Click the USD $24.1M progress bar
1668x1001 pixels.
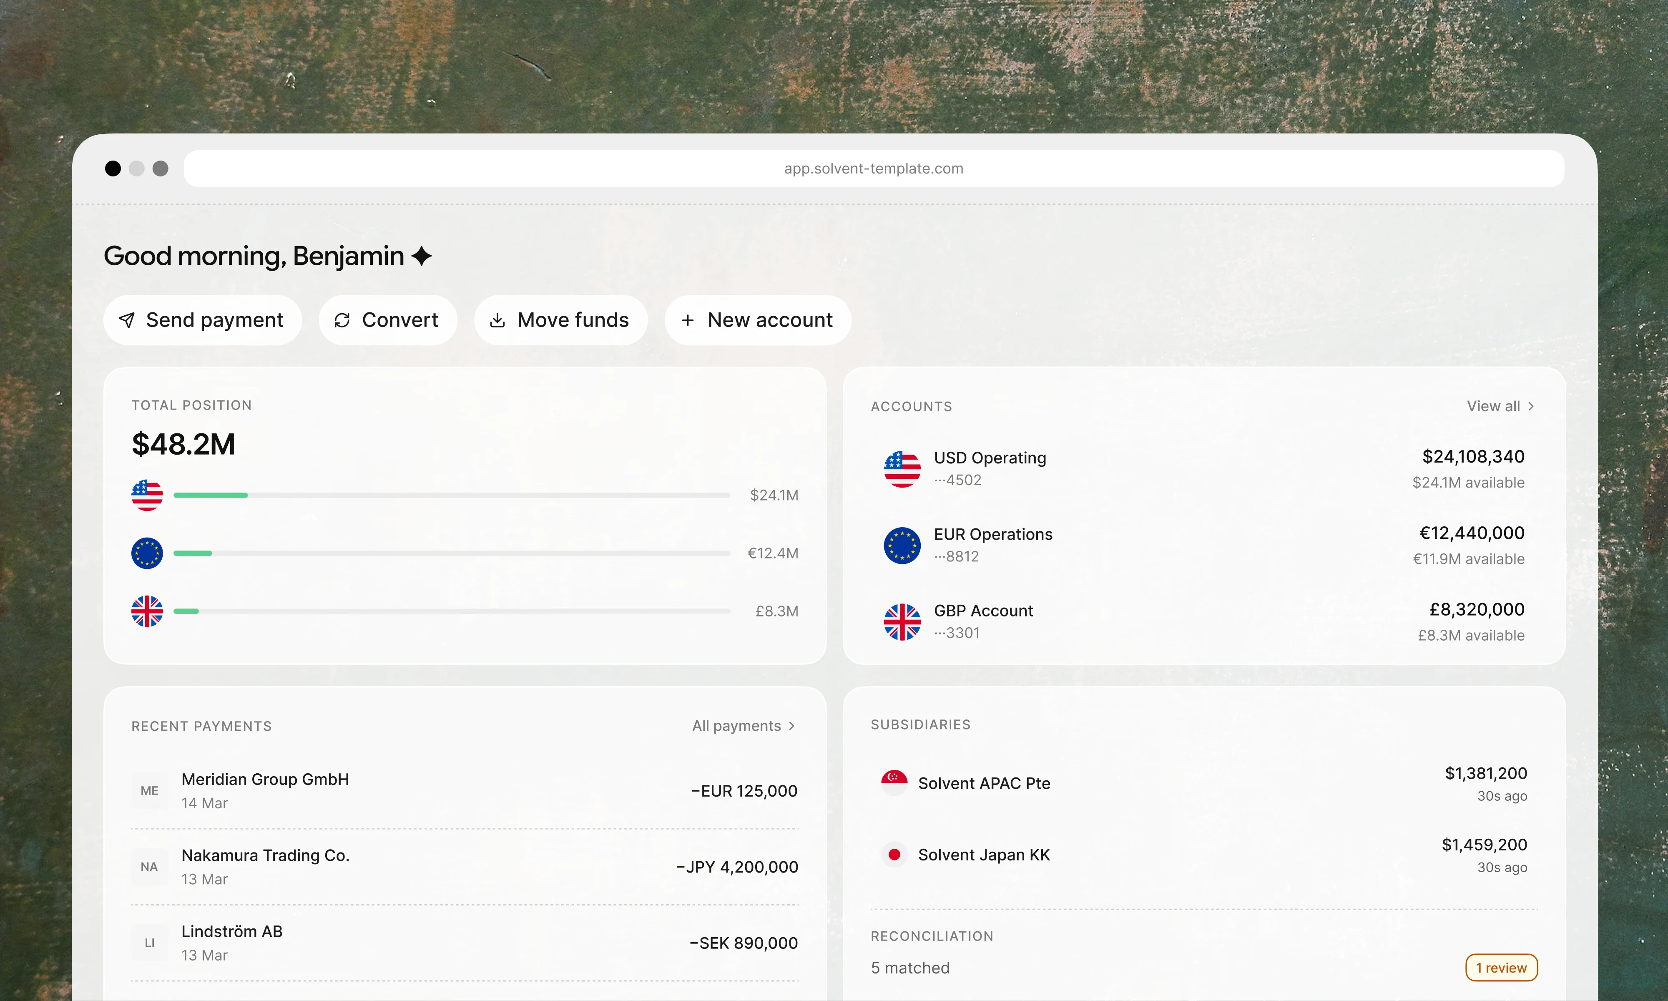coord(452,495)
